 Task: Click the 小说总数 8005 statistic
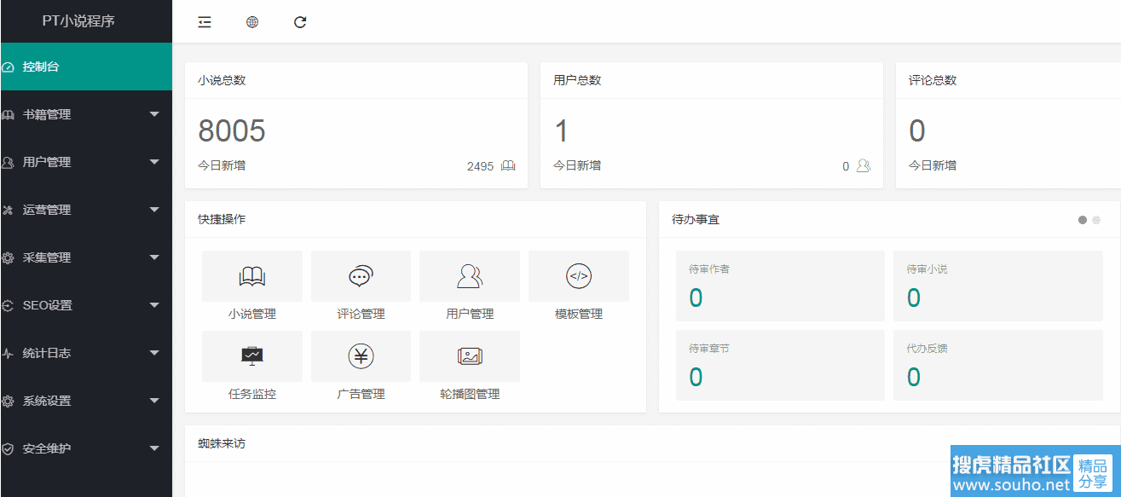(x=232, y=131)
